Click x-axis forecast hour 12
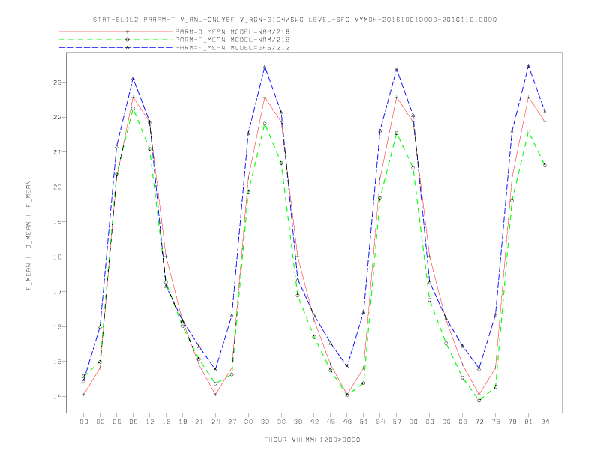The width and height of the screenshot is (594, 459). [x=150, y=421]
